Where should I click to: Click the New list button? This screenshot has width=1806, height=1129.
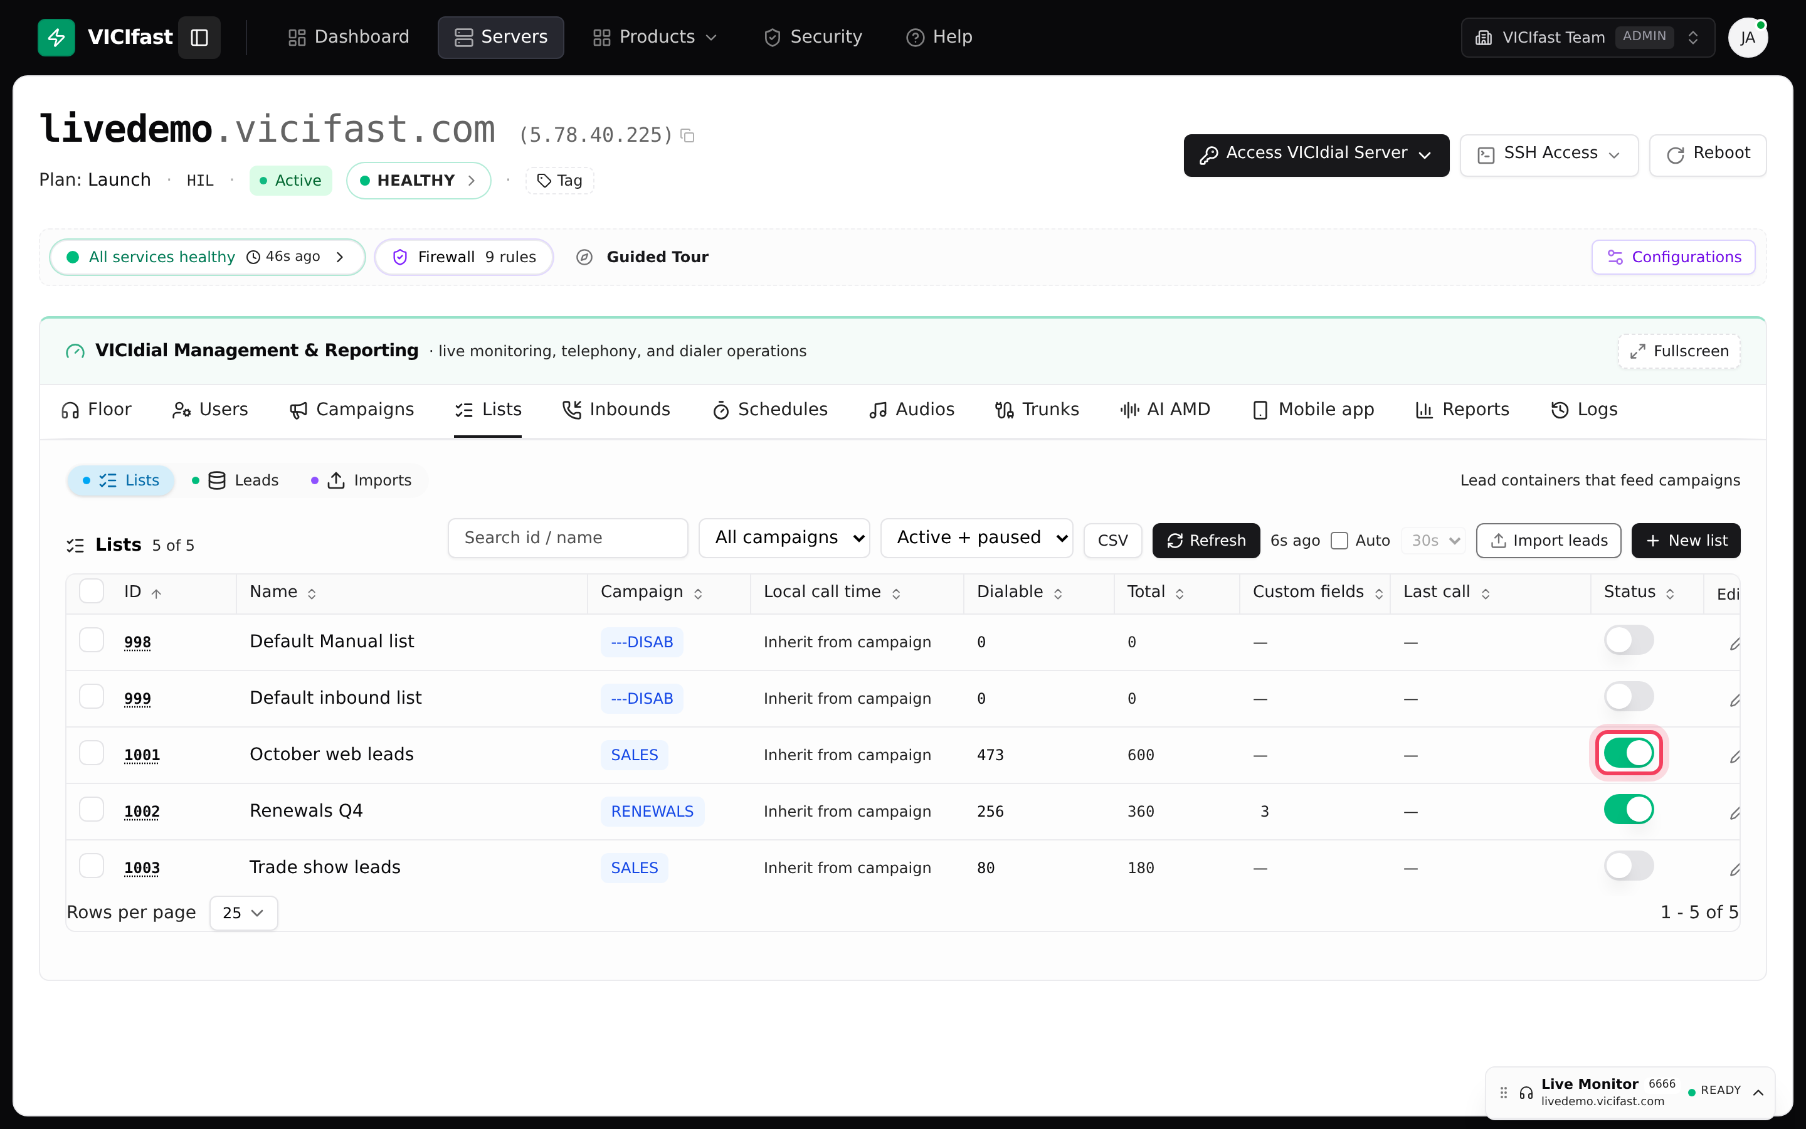tap(1686, 541)
